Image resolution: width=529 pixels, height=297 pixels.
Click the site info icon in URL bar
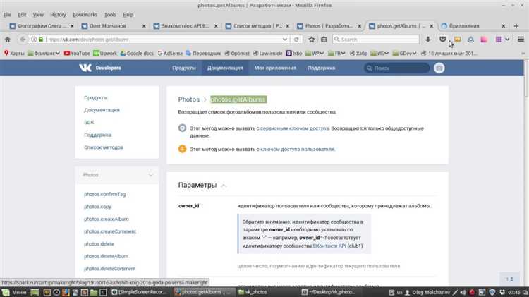pyautogui.click(x=34, y=40)
